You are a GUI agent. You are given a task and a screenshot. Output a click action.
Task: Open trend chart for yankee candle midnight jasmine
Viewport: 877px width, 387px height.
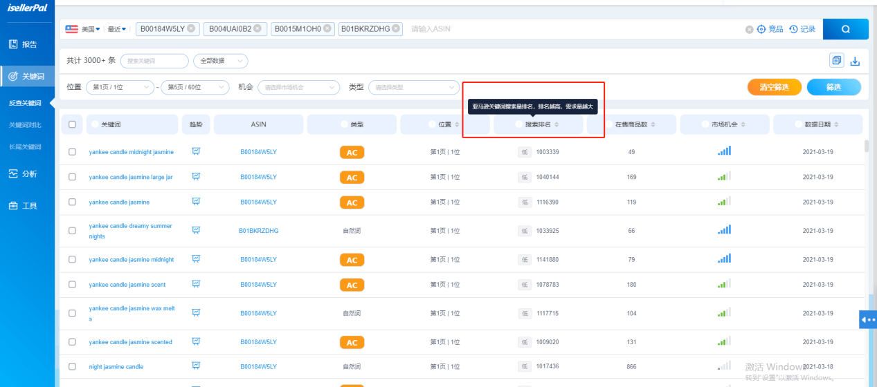196,151
